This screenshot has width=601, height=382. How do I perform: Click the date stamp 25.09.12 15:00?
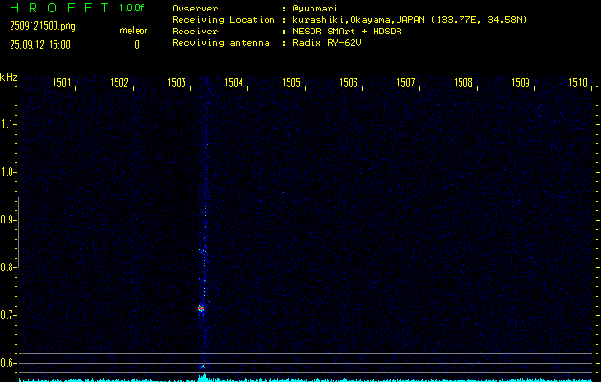[40, 45]
